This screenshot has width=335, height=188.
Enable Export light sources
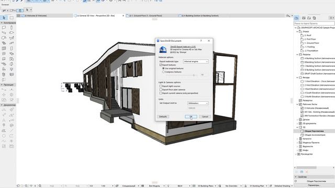(x=161, y=86)
